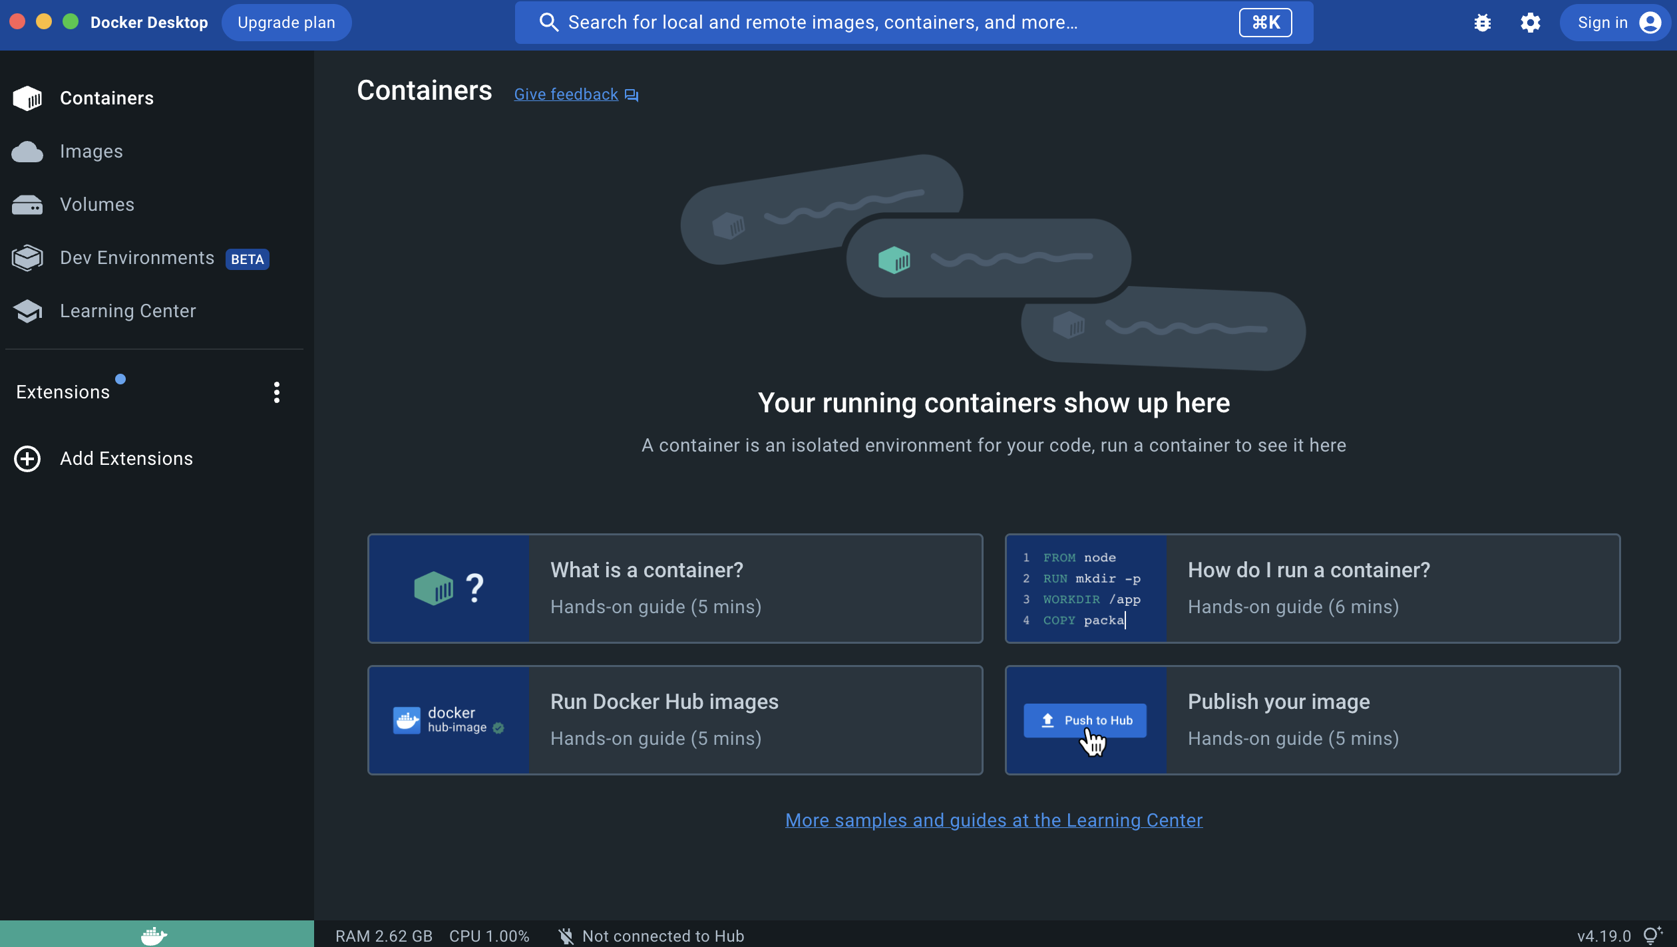Screen dimensions: 1677x947
Task: Click the Upgrade plan button
Action: (286, 23)
